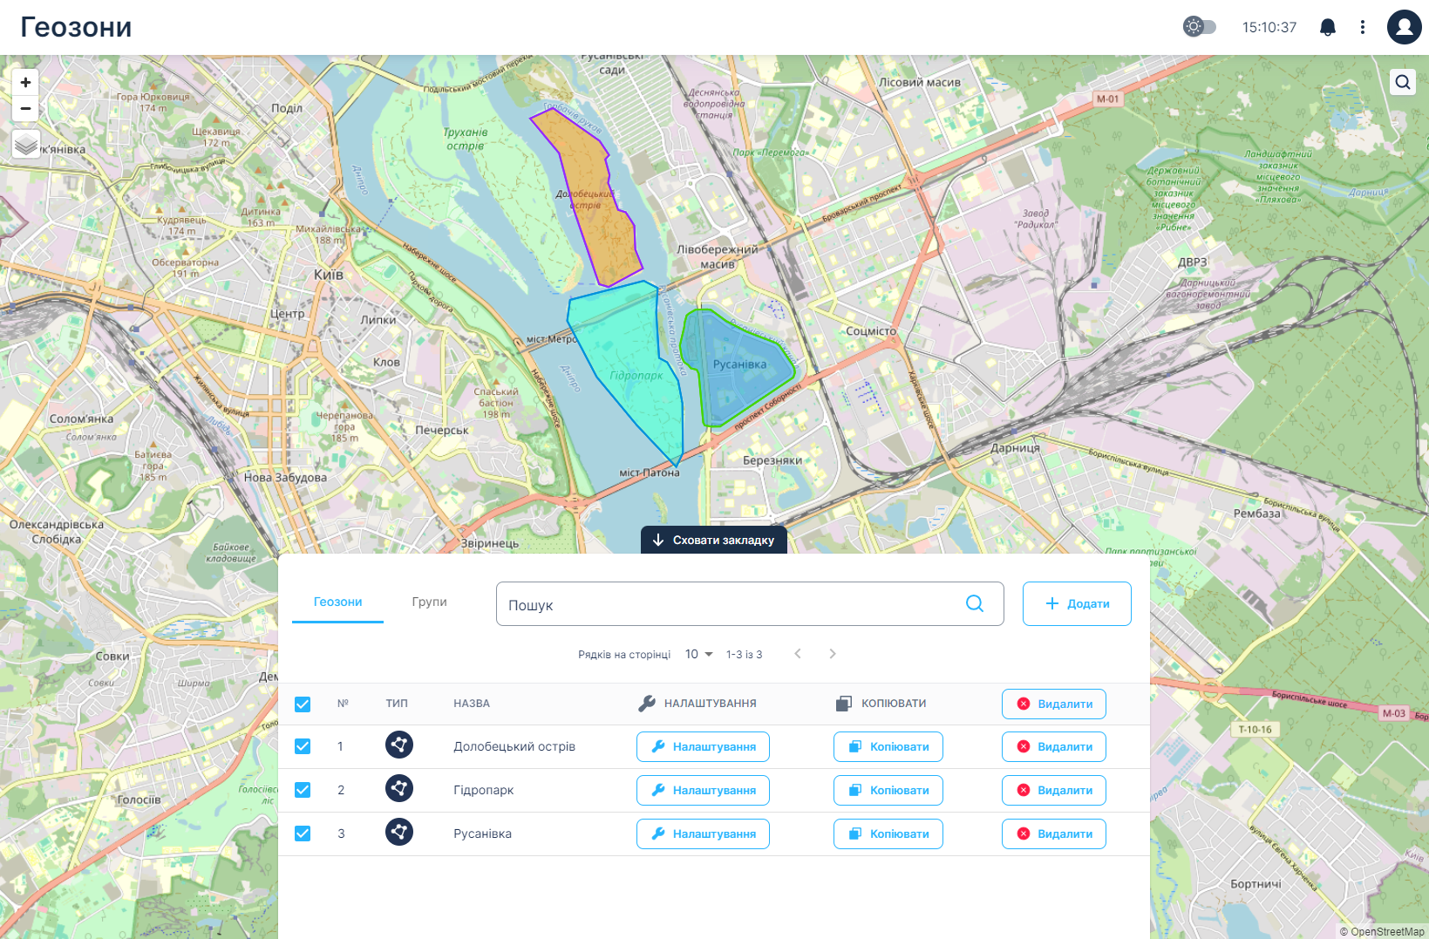1429x939 pixels.
Task: Copy the Русанівка geozone
Action: click(x=888, y=834)
